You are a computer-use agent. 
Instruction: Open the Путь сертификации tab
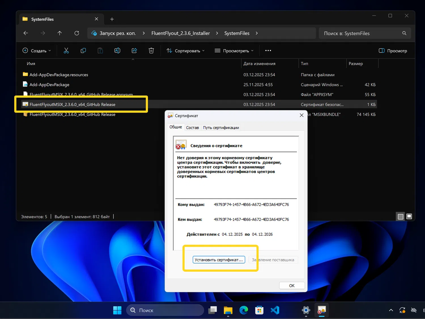221,128
